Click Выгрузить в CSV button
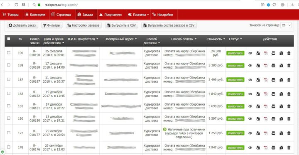Image resolution: width=299 pixels, height=155 pixels. (x=121, y=25)
